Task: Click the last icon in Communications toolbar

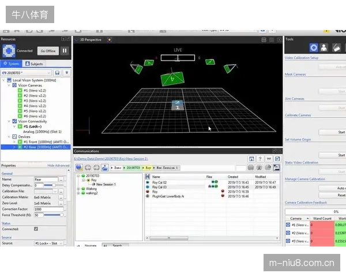Action: point(276,168)
